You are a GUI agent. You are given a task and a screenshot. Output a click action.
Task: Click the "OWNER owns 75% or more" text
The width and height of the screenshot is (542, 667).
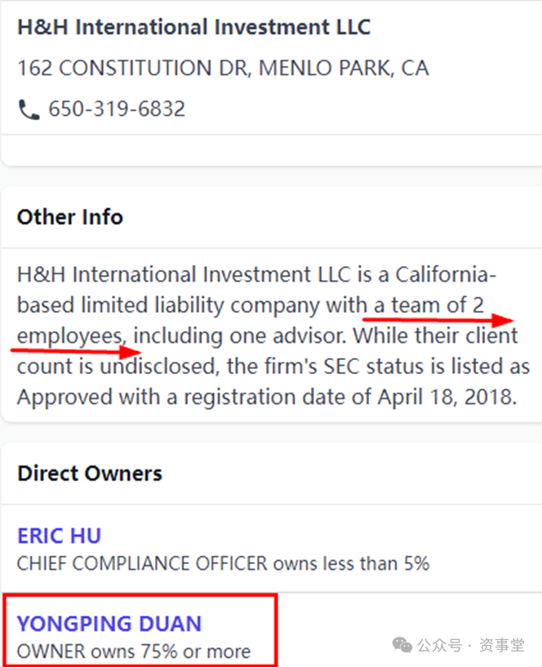134,651
